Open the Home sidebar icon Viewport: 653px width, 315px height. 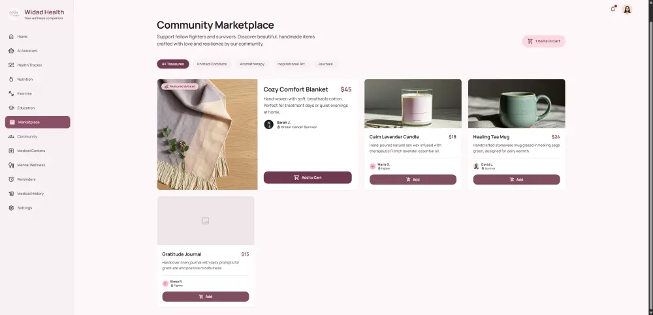[x=11, y=37]
